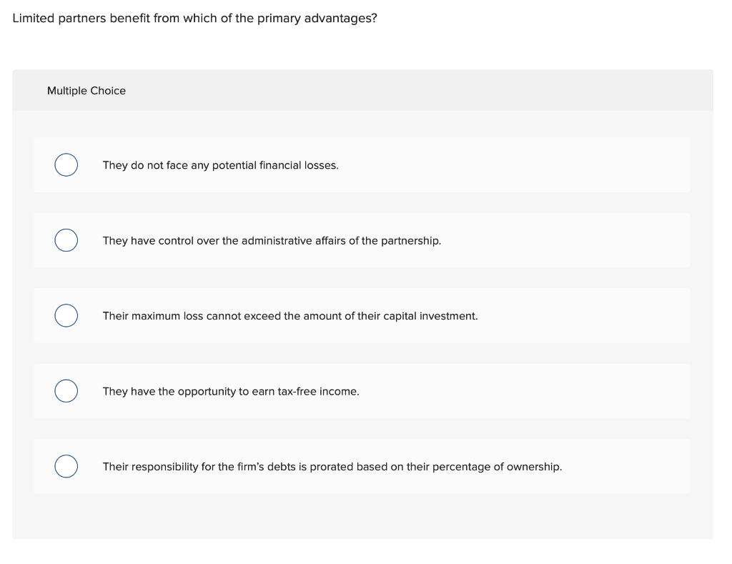The image size is (732, 564).
Task: Click the word 'advantages?' in the question
Action: tap(340, 18)
